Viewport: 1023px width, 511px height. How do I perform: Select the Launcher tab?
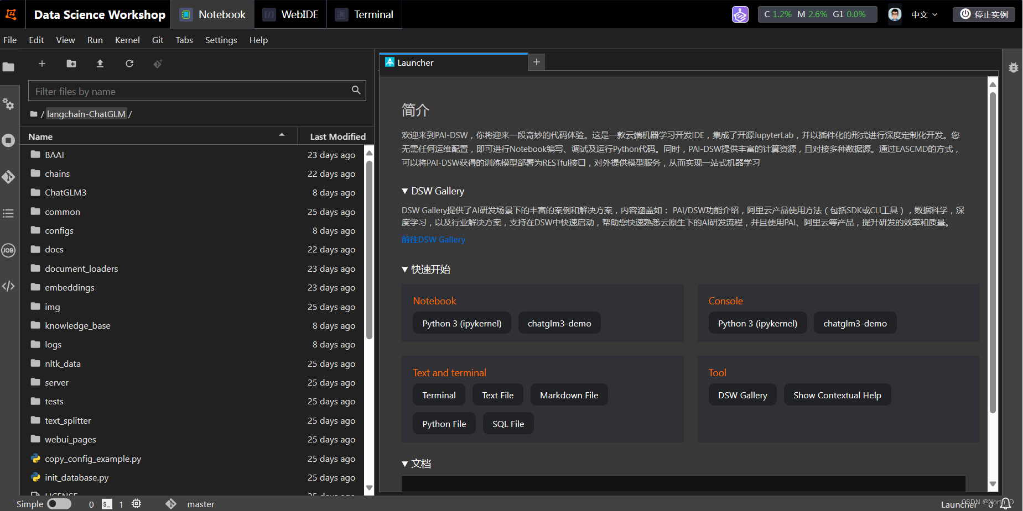pyautogui.click(x=454, y=63)
